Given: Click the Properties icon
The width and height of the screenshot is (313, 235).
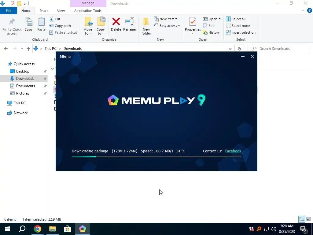Looking at the screenshot, I should (193, 22).
